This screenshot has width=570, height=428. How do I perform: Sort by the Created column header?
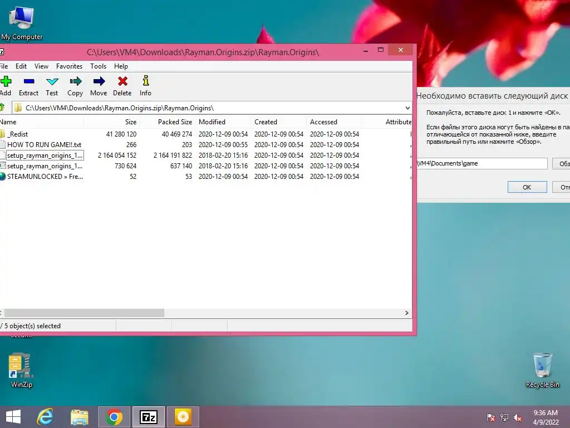click(x=278, y=122)
